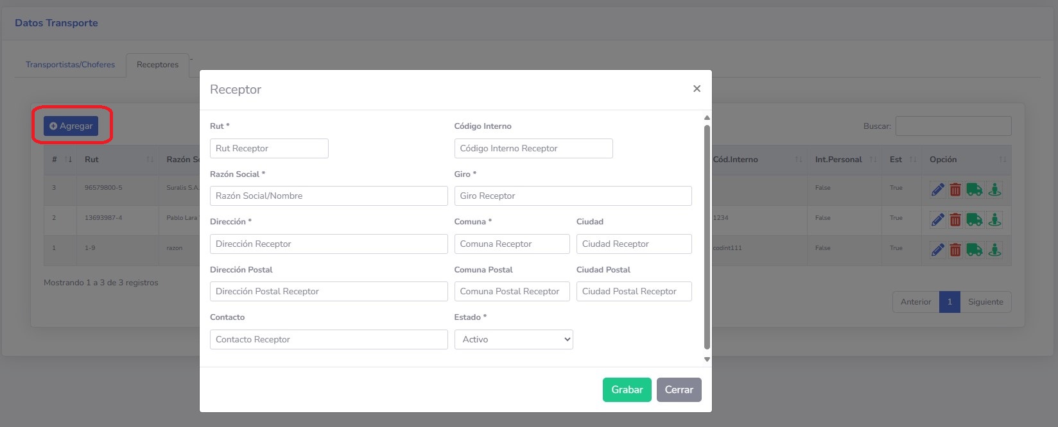This screenshot has width=1058, height=427.
Task: Click green truck icon for Rut 96579800-5
Action: point(975,189)
